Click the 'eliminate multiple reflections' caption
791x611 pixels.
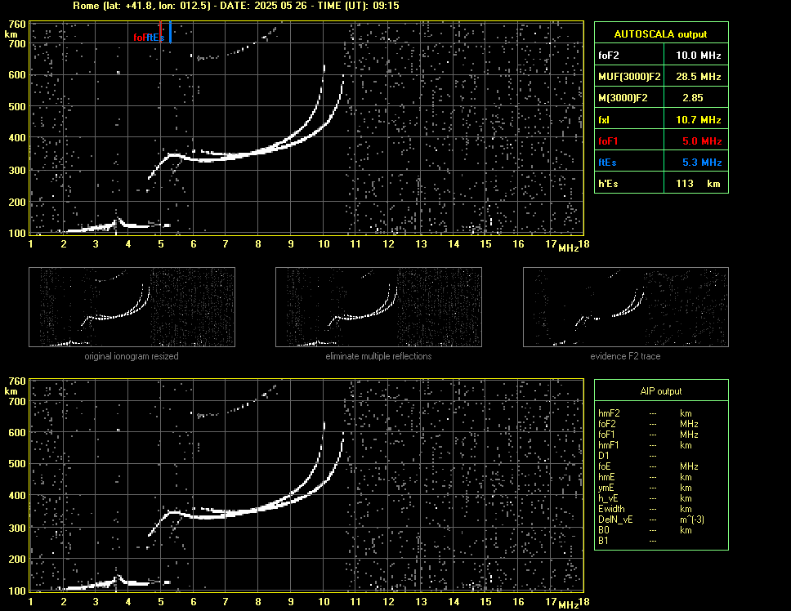tap(378, 356)
